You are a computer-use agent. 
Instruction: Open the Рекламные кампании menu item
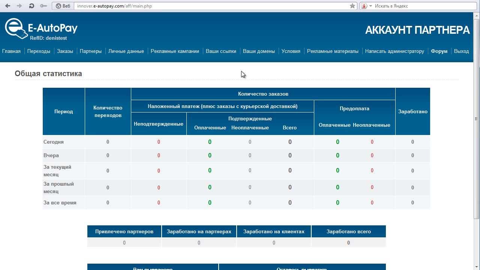coord(175,51)
